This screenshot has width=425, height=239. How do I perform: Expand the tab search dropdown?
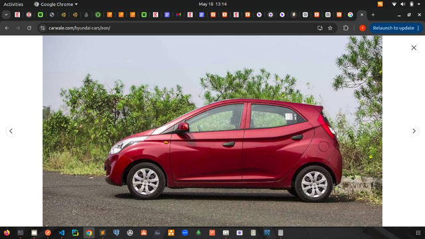click(6, 15)
